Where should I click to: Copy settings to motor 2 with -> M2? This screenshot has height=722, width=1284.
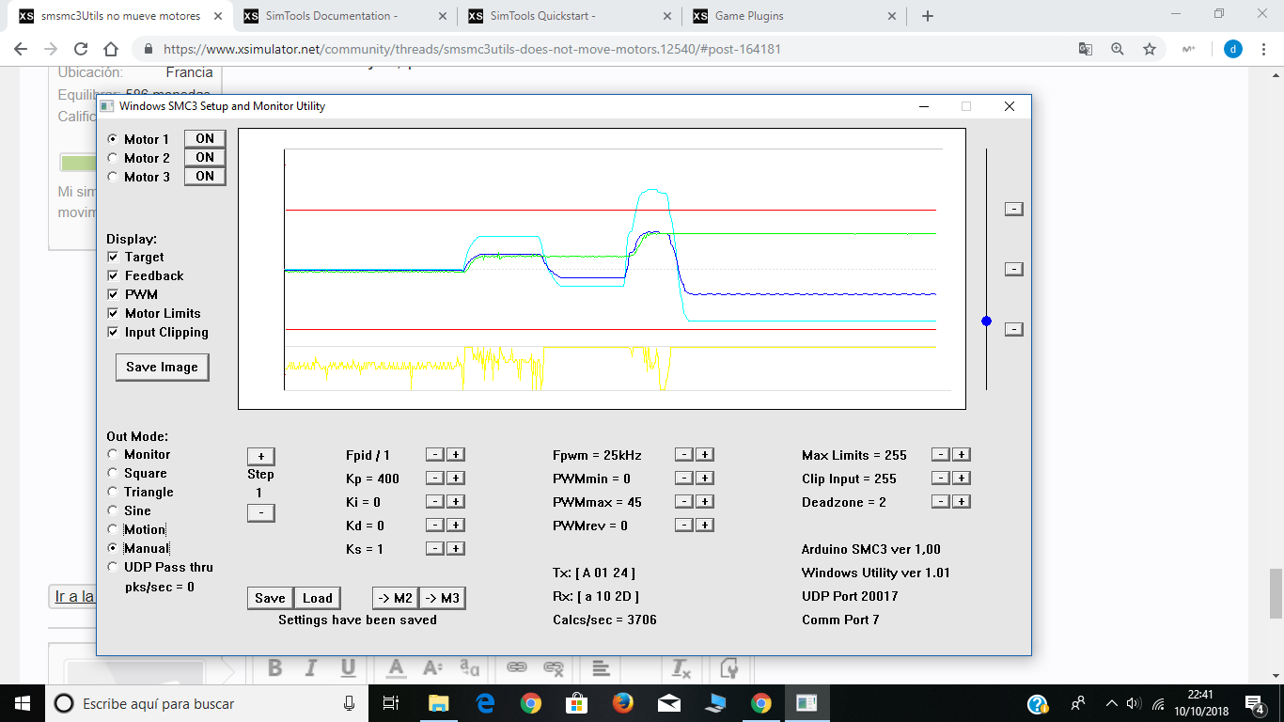click(x=395, y=598)
